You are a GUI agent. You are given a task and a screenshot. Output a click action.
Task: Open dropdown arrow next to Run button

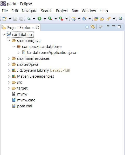(x=45, y=19)
